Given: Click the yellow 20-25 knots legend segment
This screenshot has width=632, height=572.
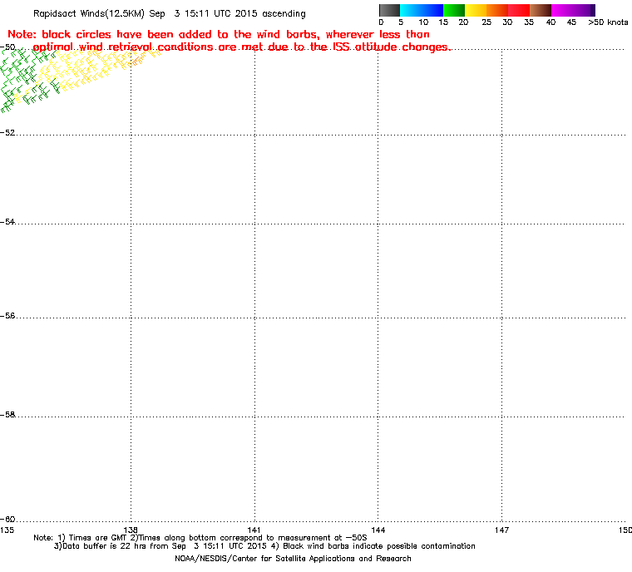Looking at the screenshot, I should 476,10.
